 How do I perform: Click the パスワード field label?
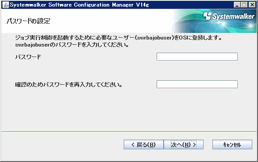click(28, 57)
